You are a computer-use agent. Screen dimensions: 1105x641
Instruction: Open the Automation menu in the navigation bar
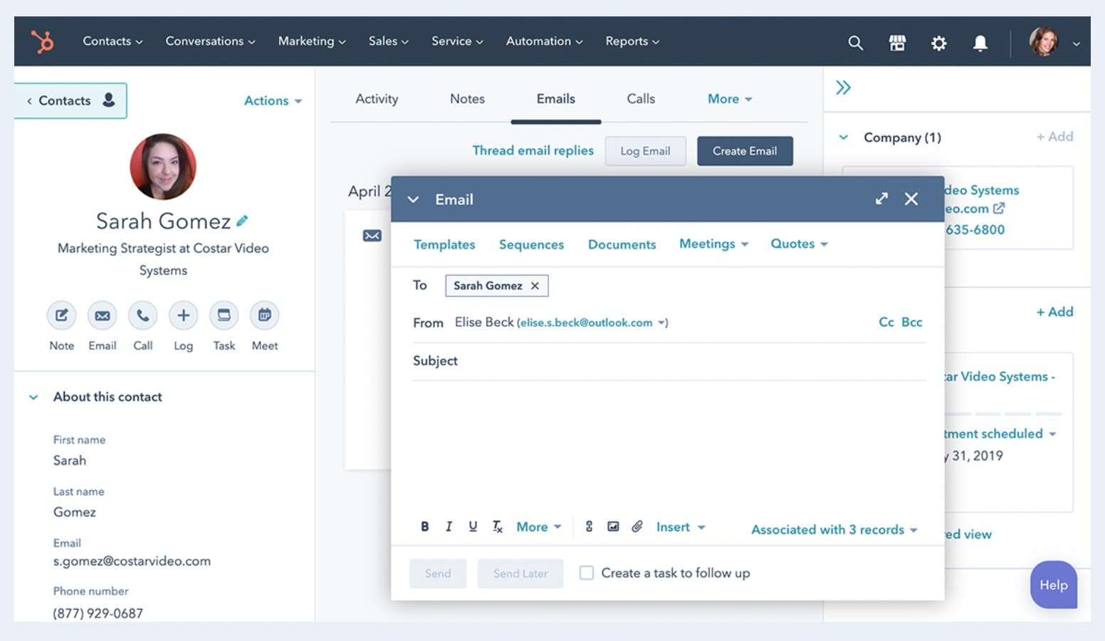coord(543,41)
